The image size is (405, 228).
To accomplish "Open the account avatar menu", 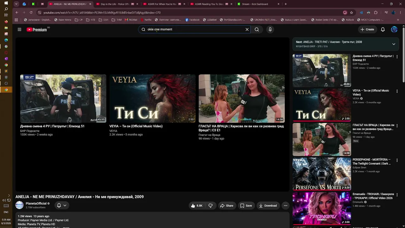I will coord(394,29).
